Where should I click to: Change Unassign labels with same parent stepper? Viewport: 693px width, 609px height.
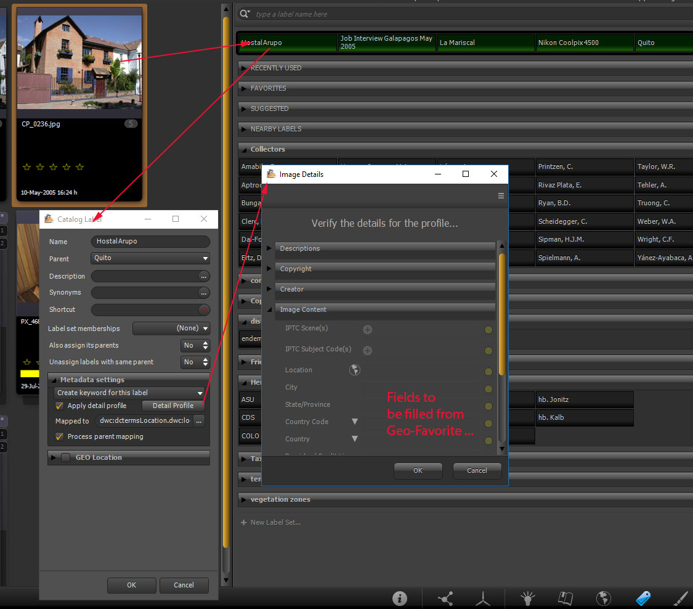pos(205,362)
